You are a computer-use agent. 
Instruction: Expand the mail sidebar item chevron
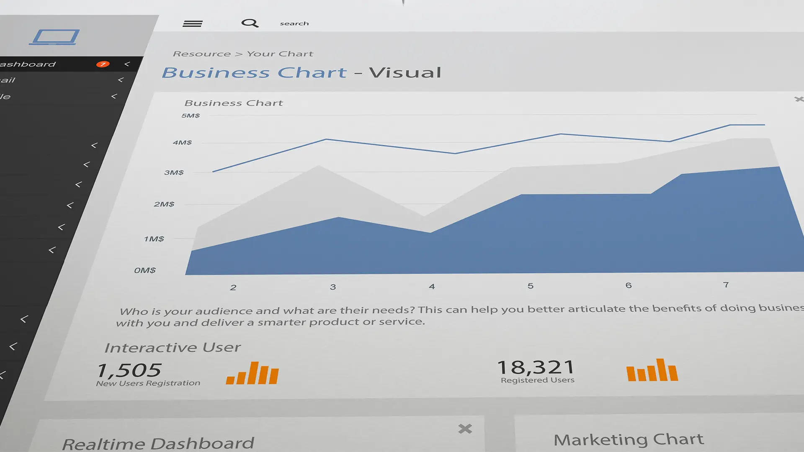coord(121,80)
